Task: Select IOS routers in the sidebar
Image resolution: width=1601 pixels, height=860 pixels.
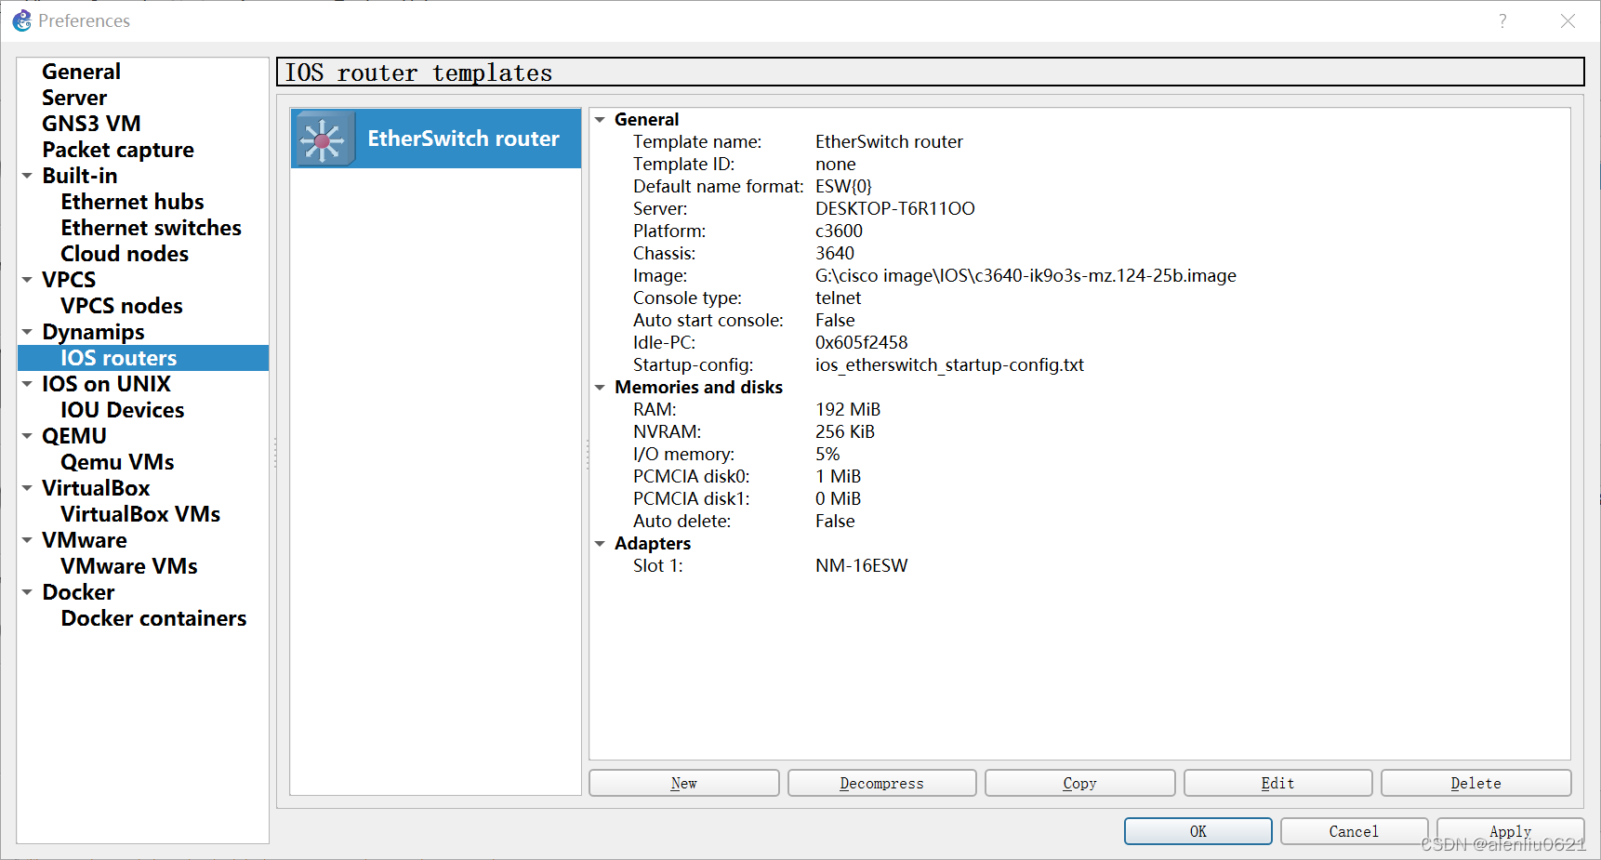Action: [143, 358]
